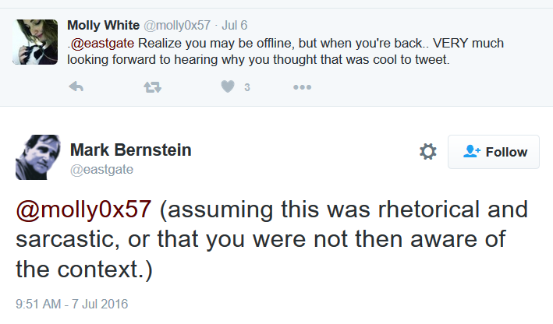Open the Jul 6 tweet timestamp

pyautogui.click(x=234, y=26)
